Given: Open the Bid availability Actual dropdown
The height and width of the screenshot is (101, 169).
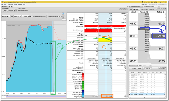Looking at the screenshot, I should 44,17.
